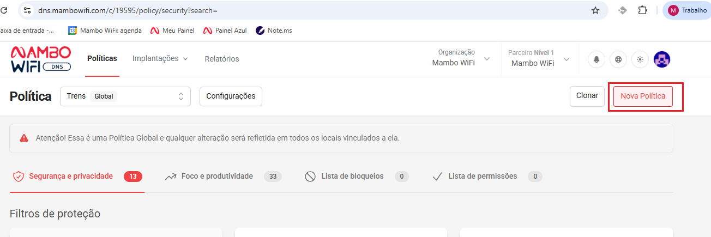Expand the Implantações menu

click(x=160, y=59)
